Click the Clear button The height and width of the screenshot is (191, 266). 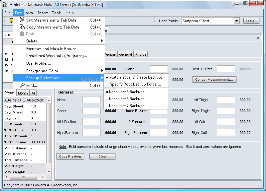[x=102, y=156]
